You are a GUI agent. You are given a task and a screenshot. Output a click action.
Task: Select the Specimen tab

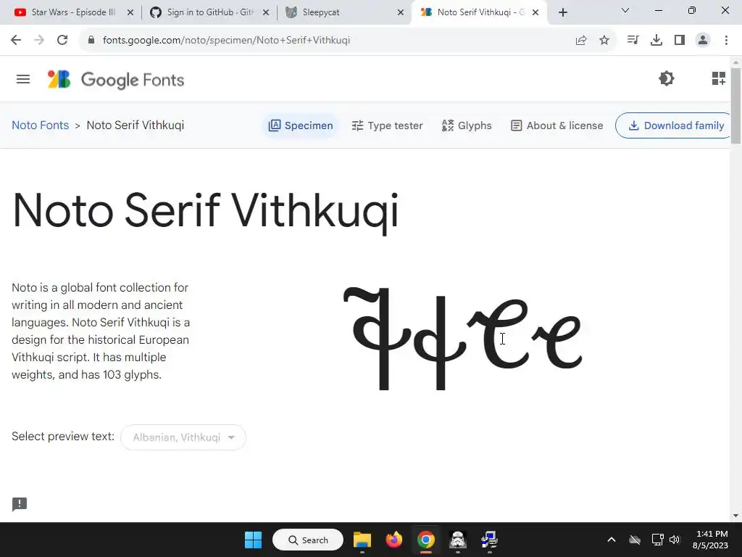click(x=301, y=125)
